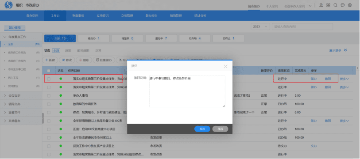The height and width of the screenshot is (159, 360).
Task: Tick checkbox for 正是：启动XX文化商业中心项目 row
Action: coord(49,129)
